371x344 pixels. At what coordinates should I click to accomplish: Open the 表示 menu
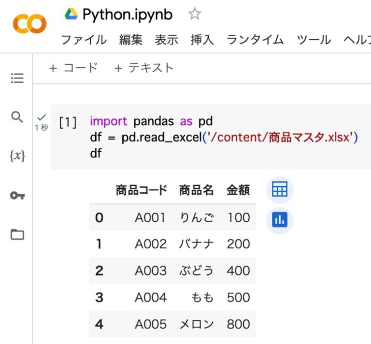tap(167, 40)
